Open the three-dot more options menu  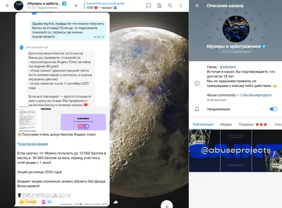pos(181,6)
